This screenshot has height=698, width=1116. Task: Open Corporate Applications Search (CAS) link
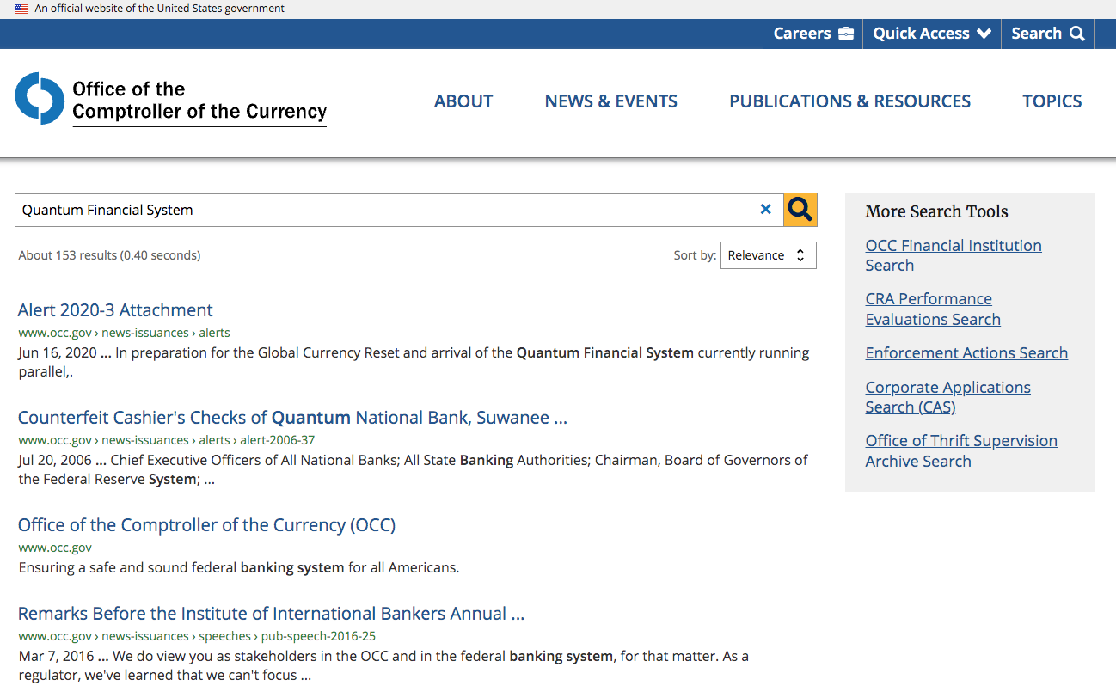click(948, 397)
